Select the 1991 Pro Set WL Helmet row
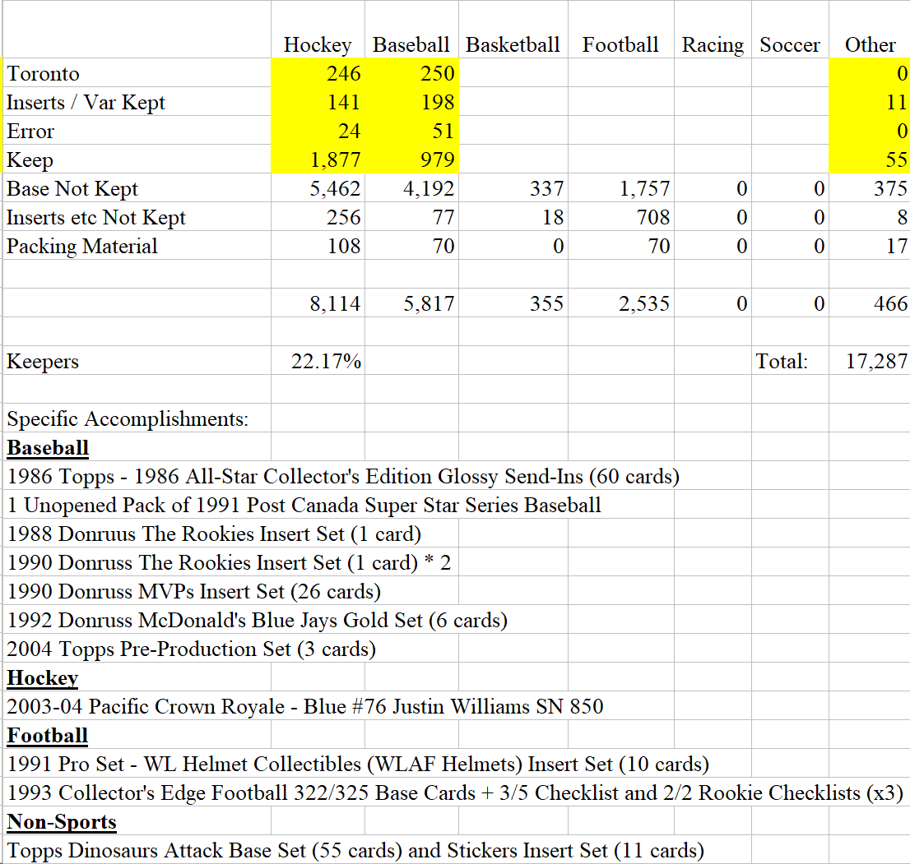The width and height of the screenshot is (910, 864). coord(358,765)
